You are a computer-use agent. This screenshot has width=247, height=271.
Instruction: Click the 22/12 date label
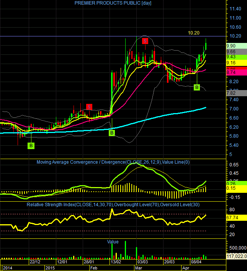coord(35,262)
